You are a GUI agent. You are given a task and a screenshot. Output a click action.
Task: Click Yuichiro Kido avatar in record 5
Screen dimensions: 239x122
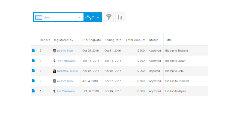(54, 51)
